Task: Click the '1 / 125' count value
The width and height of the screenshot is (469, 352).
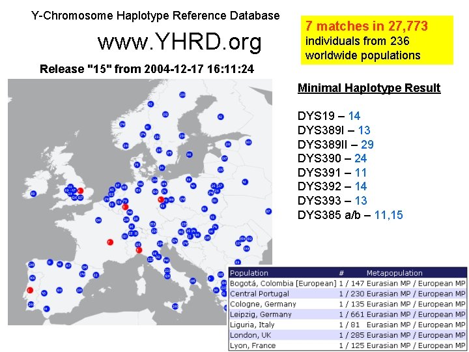Action: [x=352, y=345]
